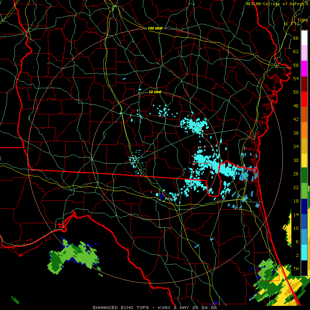Select the bright yellow legend swatch
This screenshot has width=310, height=310.
304,160
